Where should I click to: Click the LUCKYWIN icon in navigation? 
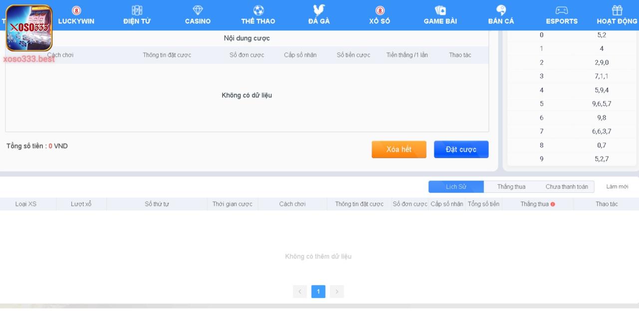[x=76, y=10]
